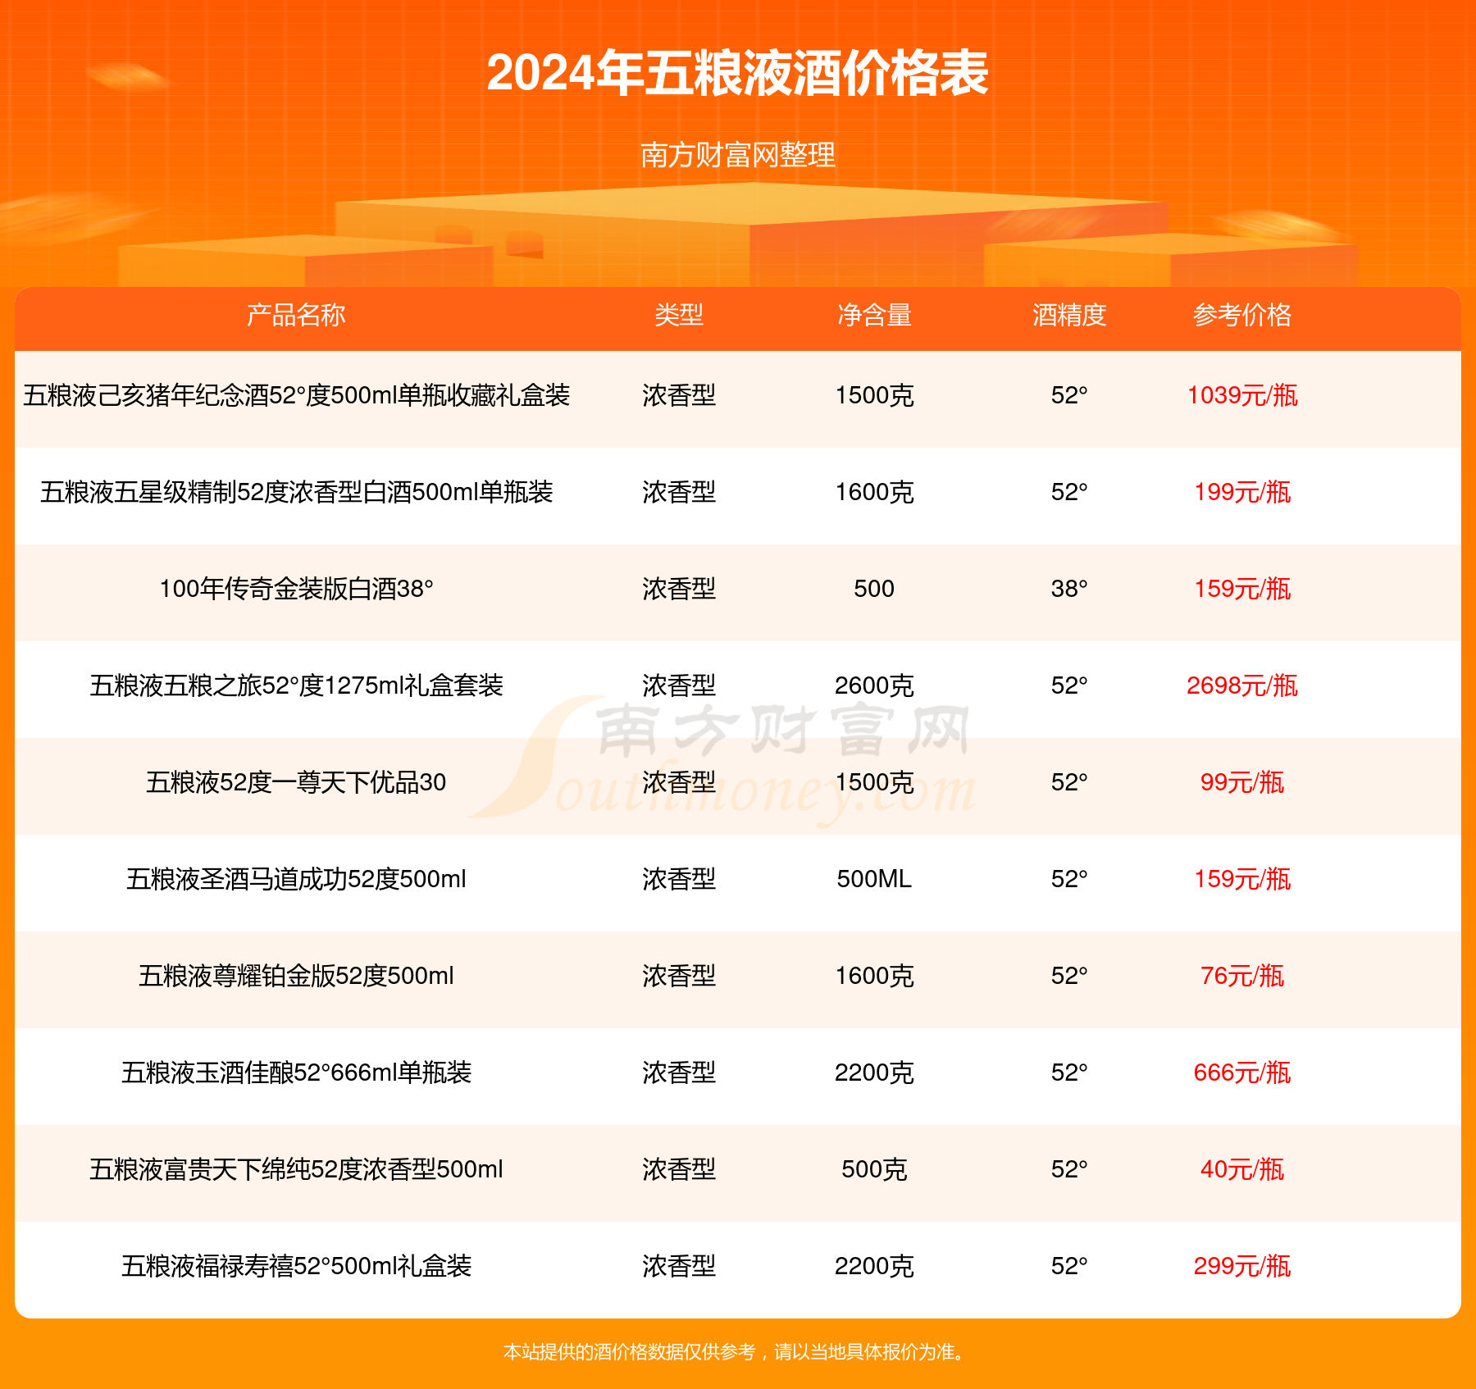Screen dimensions: 1476x1389
Task: Click 浓香型 in the 福禄寿禧 row
Action: point(679,1266)
